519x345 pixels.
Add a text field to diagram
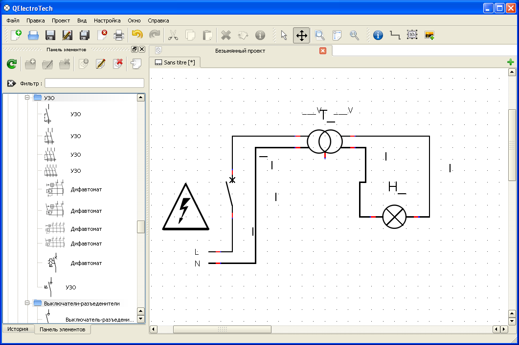[412, 35]
